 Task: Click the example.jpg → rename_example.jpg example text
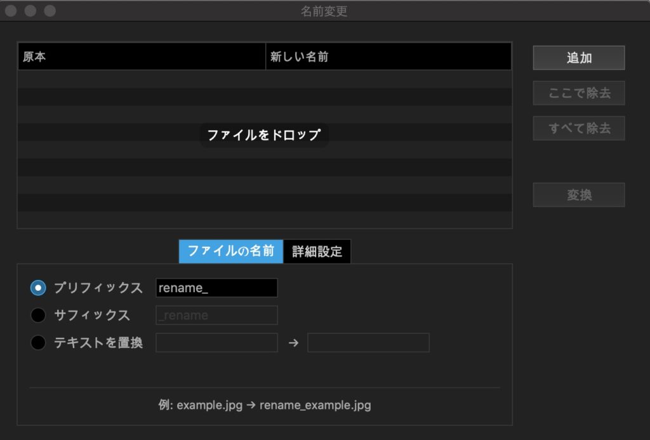(265, 405)
